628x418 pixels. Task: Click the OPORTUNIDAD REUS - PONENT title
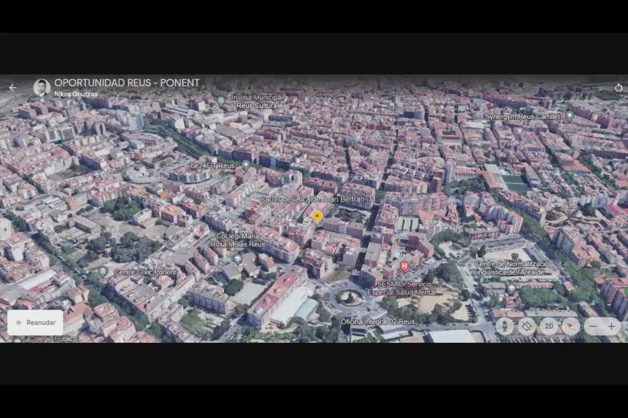(127, 83)
